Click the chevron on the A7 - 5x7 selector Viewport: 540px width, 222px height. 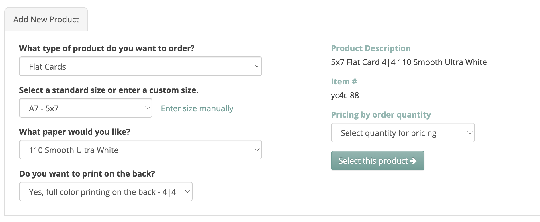(147, 108)
